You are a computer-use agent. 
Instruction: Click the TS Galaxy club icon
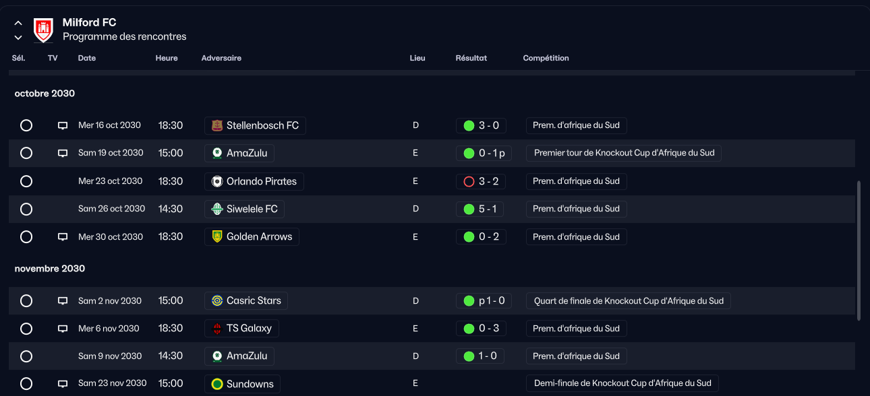217,328
